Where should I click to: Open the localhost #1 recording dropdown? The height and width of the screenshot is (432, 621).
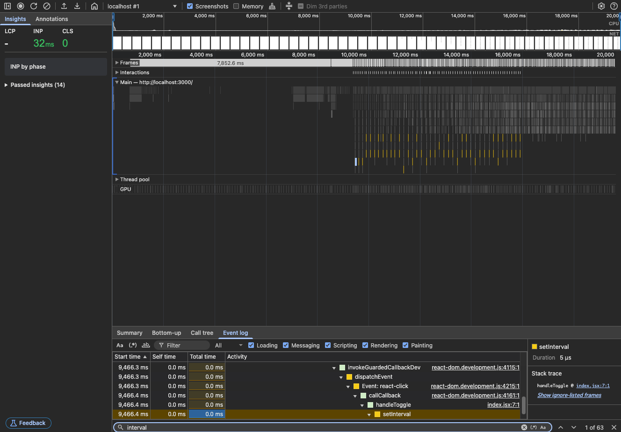coord(142,6)
